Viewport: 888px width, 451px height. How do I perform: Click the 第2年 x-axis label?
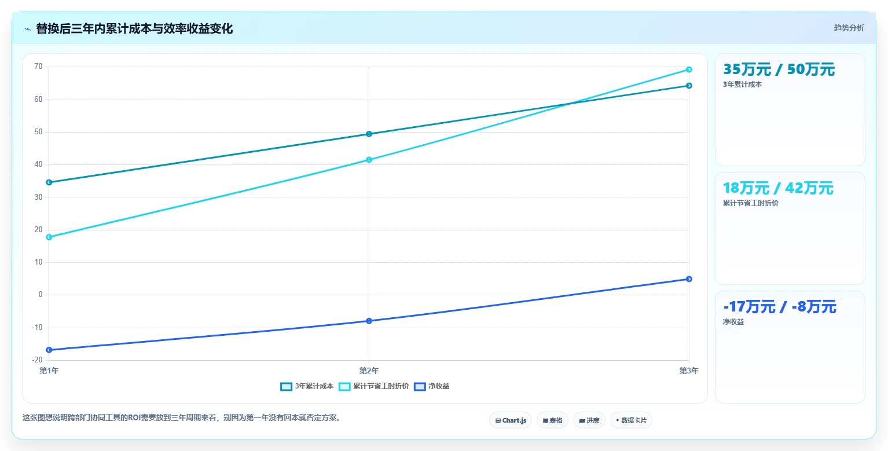tap(369, 371)
